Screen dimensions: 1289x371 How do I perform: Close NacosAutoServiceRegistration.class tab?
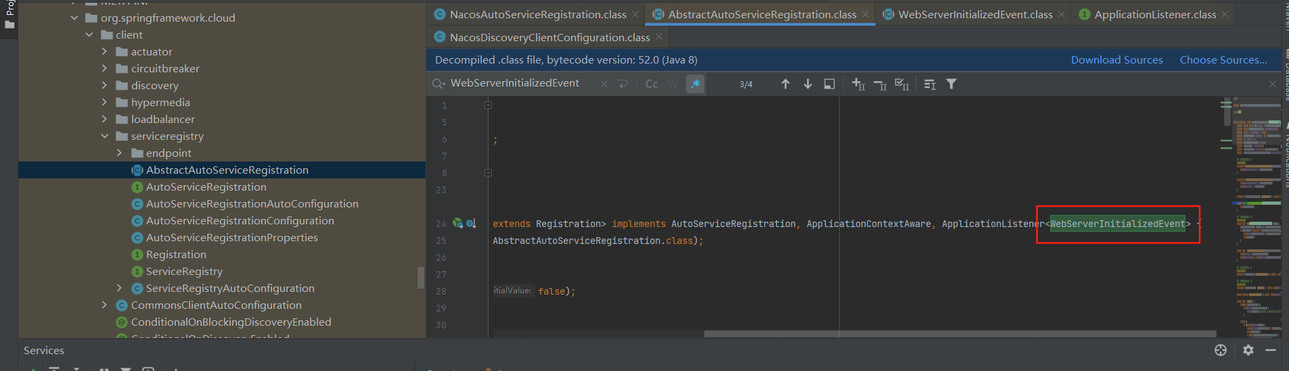635,14
